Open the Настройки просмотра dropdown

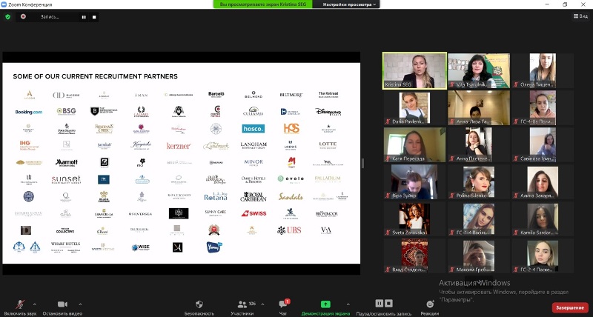tap(349, 4)
